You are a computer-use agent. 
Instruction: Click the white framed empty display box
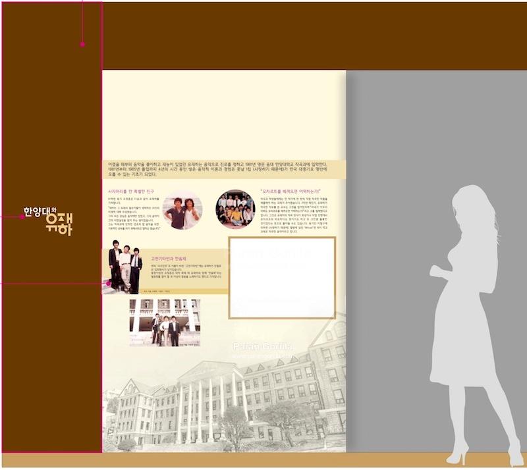click(x=282, y=277)
